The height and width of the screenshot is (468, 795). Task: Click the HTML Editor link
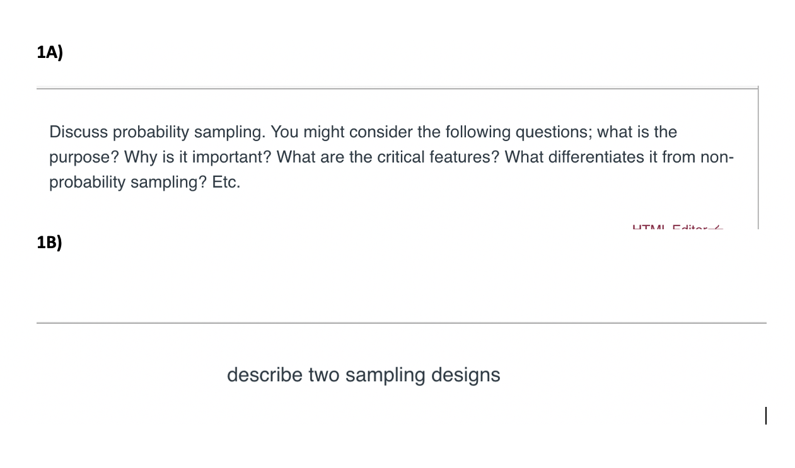click(x=667, y=227)
